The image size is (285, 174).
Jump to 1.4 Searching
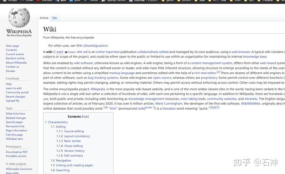[60, 170]
